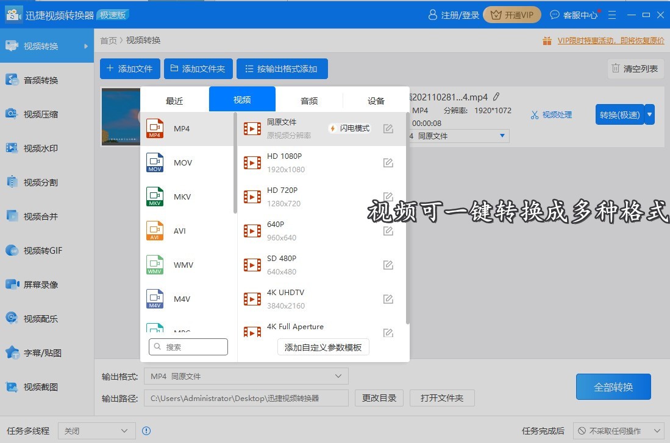Click 添加自定义参数模板 button

(x=323, y=347)
